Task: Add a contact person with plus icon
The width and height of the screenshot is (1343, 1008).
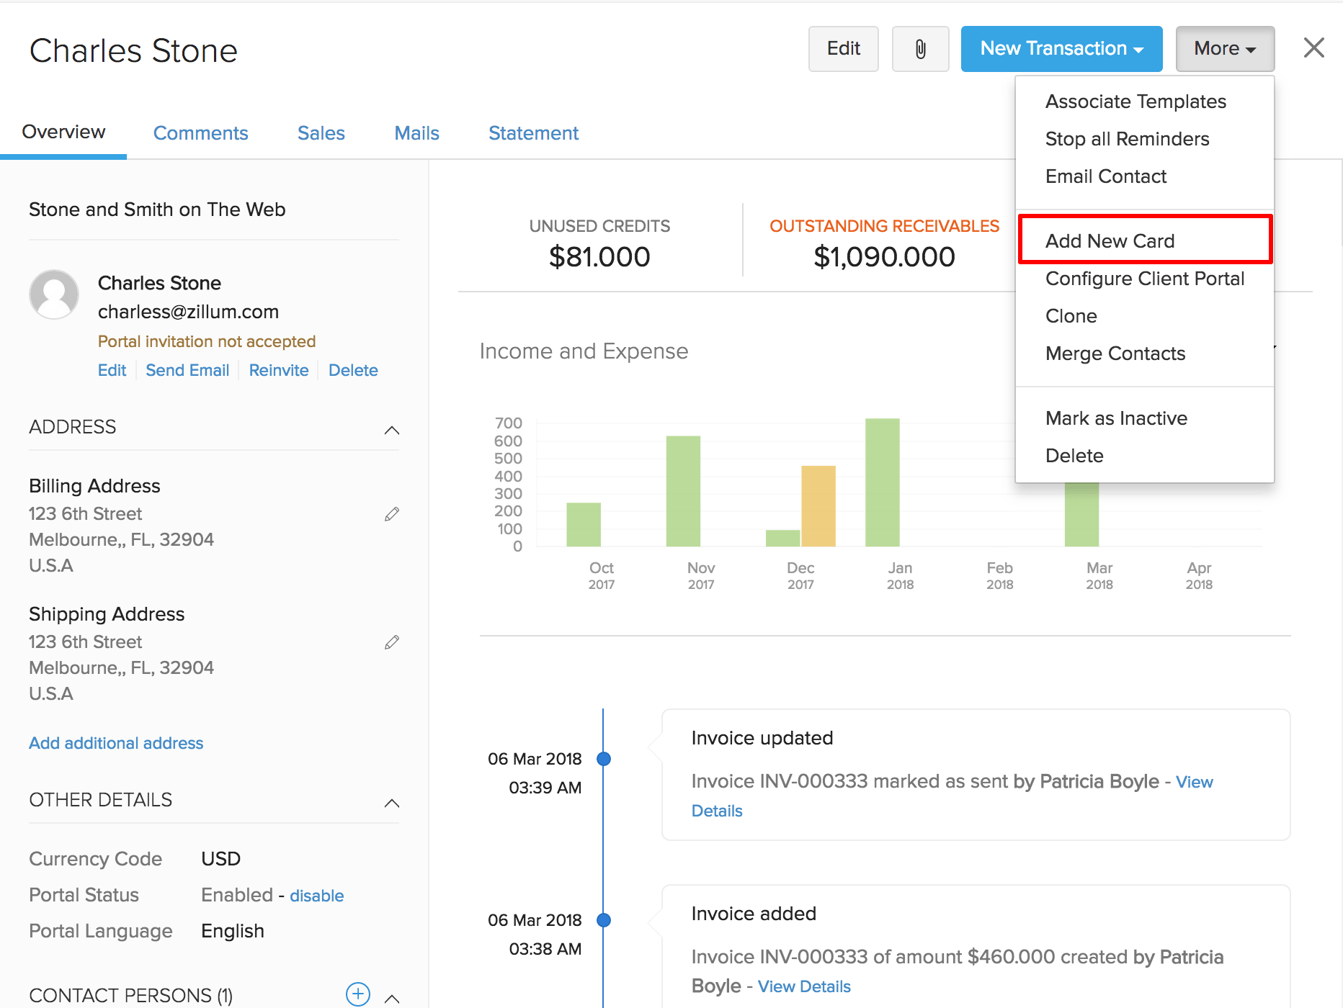Action: coord(358,994)
